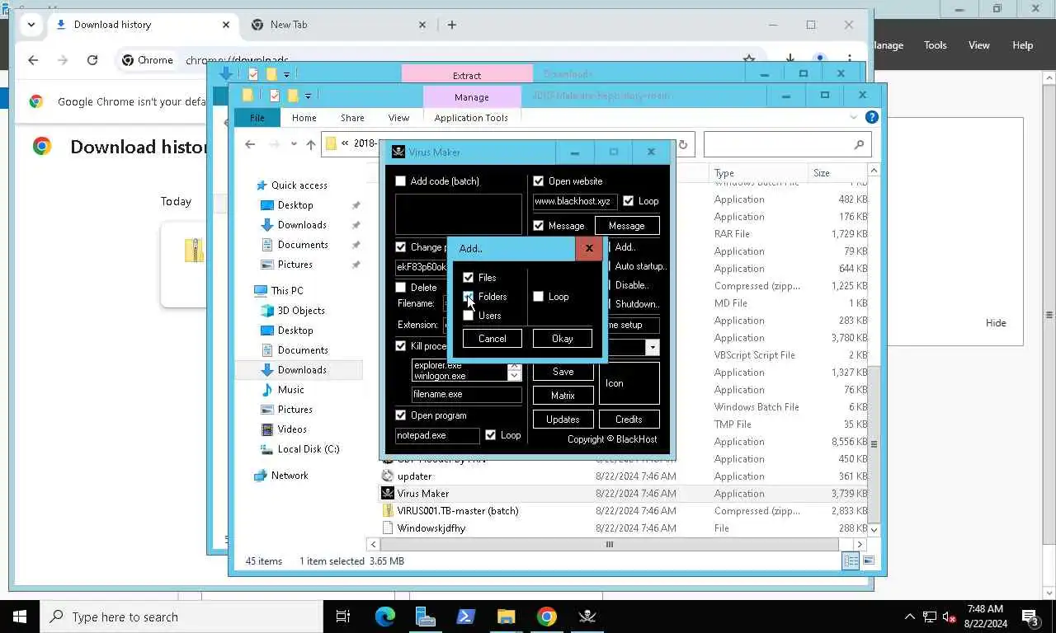Click the updater file icon
Screen dimensions: 1056x633
388,476
